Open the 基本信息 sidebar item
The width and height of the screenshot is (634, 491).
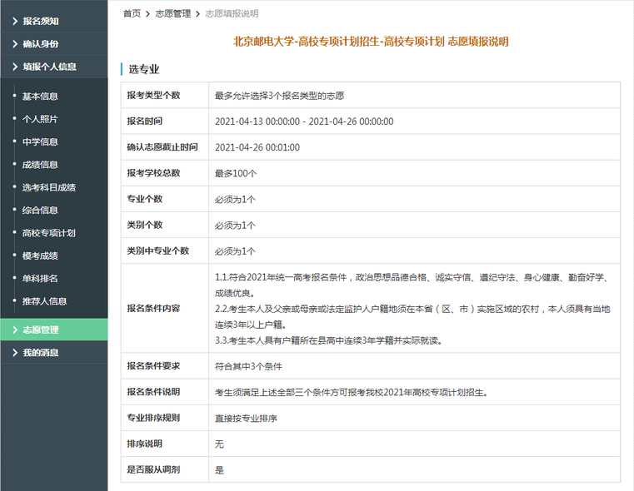pos(40,97)
